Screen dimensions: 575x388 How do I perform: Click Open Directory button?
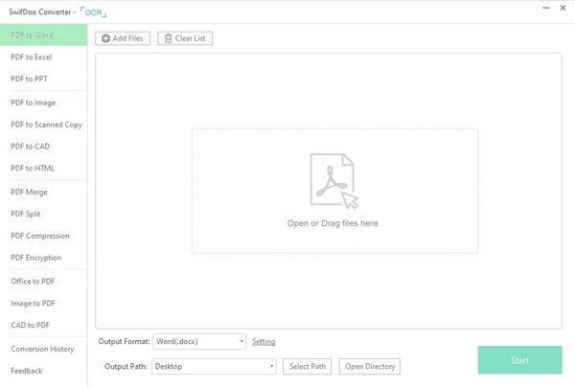pyautogui.click(x=370, y=366)
